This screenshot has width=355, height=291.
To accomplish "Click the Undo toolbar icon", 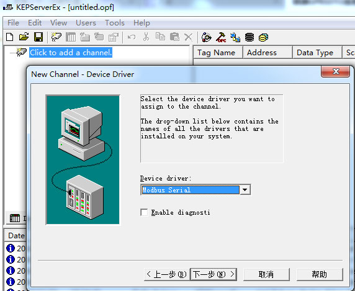I will click(x=132, y=37).
